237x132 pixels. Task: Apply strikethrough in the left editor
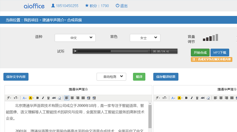tap(54, 98)
